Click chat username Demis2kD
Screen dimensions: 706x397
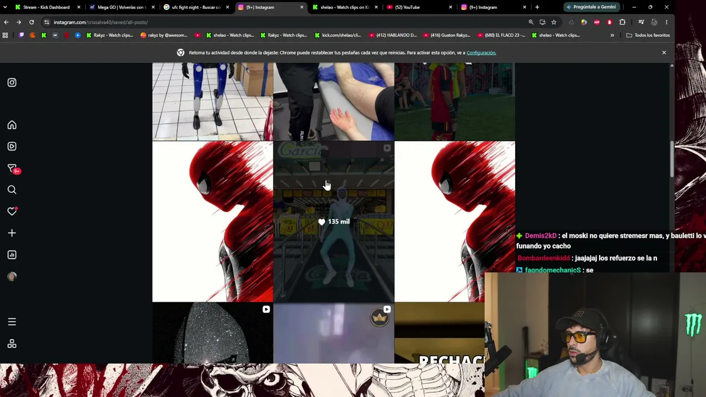point(541,236)
